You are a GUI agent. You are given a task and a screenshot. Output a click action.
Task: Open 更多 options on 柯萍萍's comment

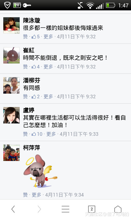pos(37,195)
